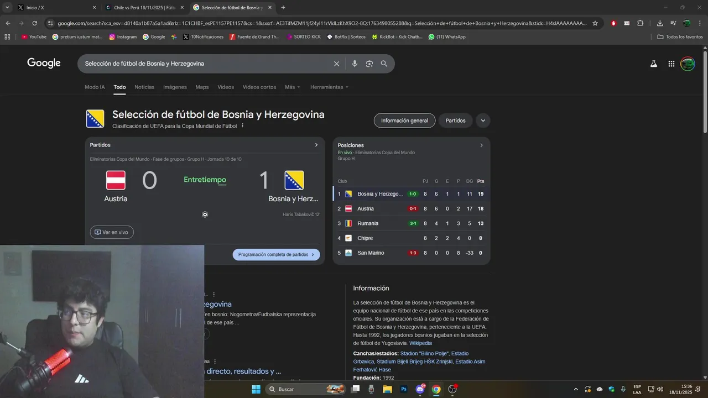Open the Google apps grid

click(671, 64)
